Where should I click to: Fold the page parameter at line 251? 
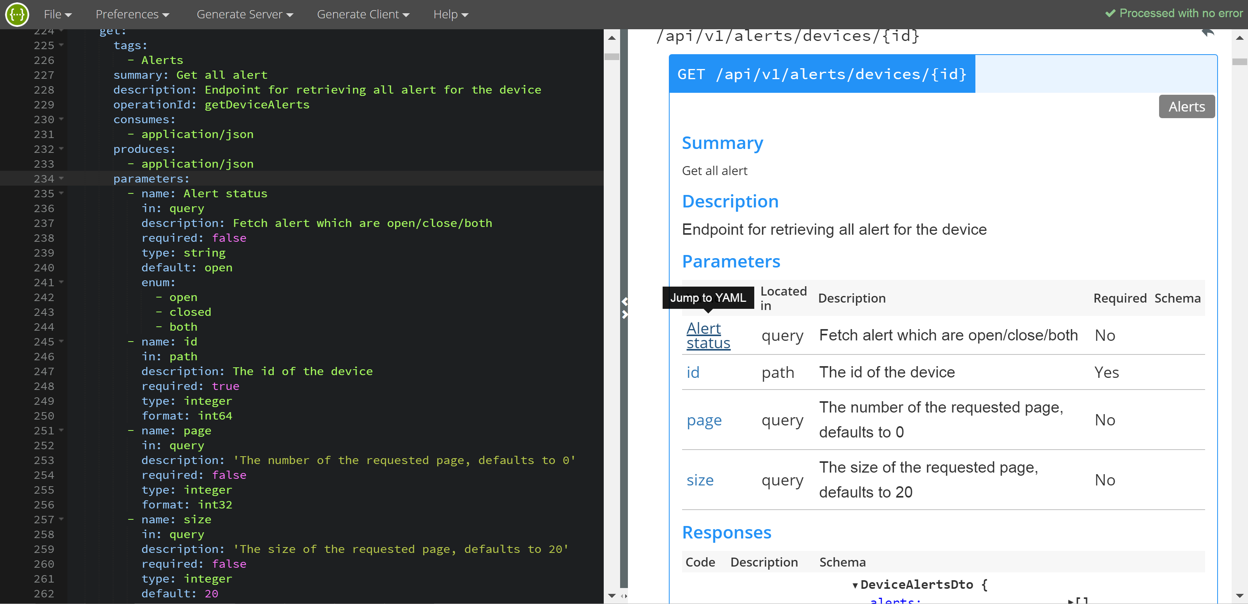click(x=62, y=430)
